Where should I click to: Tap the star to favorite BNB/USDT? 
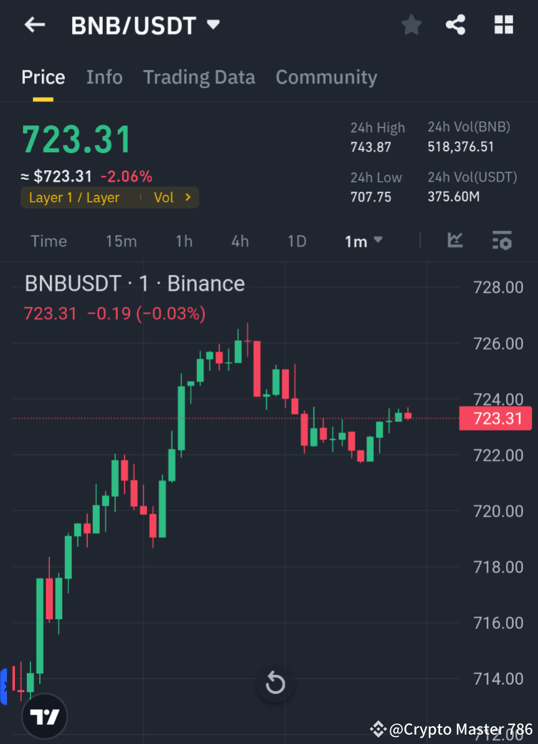(x=411, y=24)
